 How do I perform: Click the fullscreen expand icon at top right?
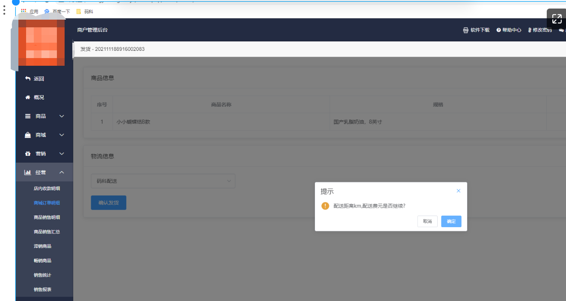click(556, 19)
